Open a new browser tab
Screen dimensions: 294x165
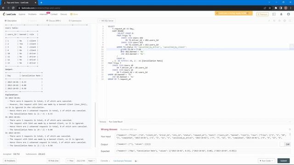click(41, 3)
